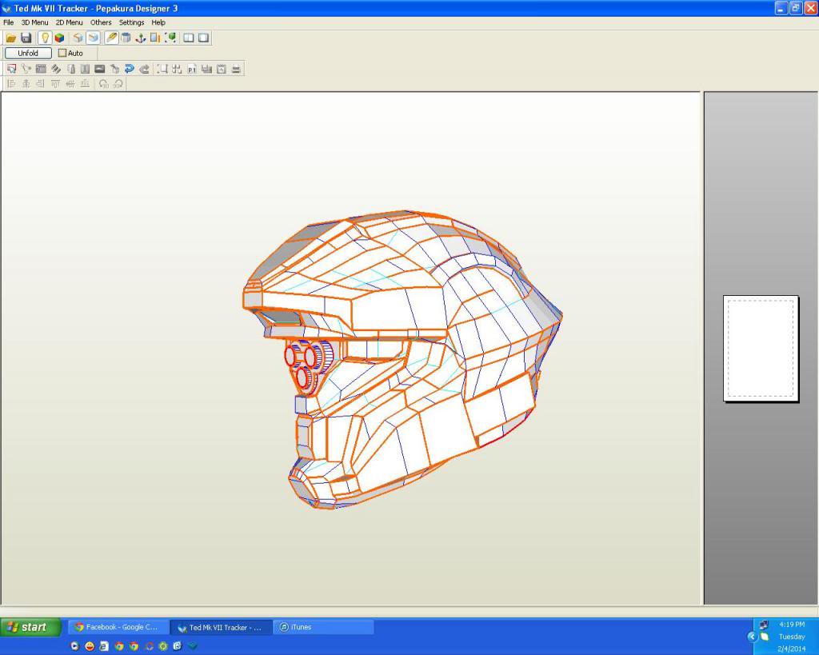This screenshot has width=819, height=655.
Task: Click the taskbar clock showing 4:19 PM
Action: click(792, 624)
